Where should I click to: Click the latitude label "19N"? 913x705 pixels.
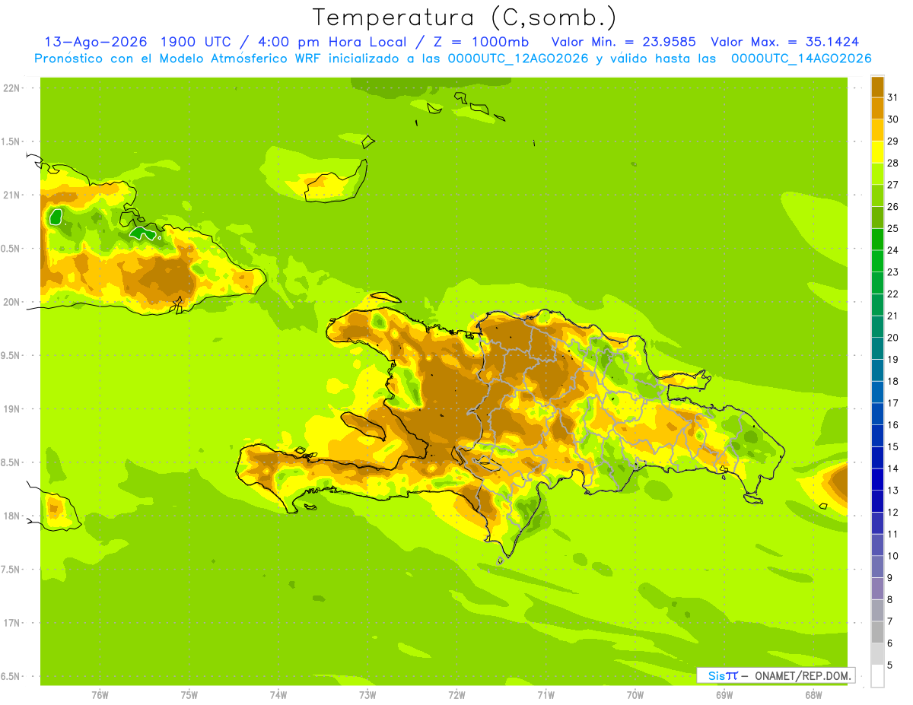point(13,409)
